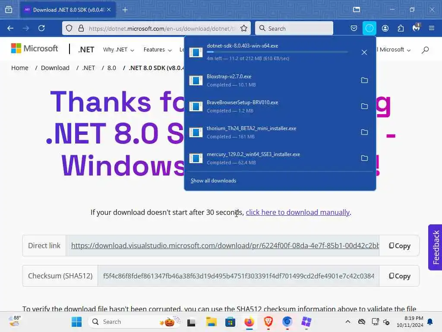The height and width of the screenshot is (332, 442).
Task: Open the clock showing 8:19 PM
Action: (410, 322)
